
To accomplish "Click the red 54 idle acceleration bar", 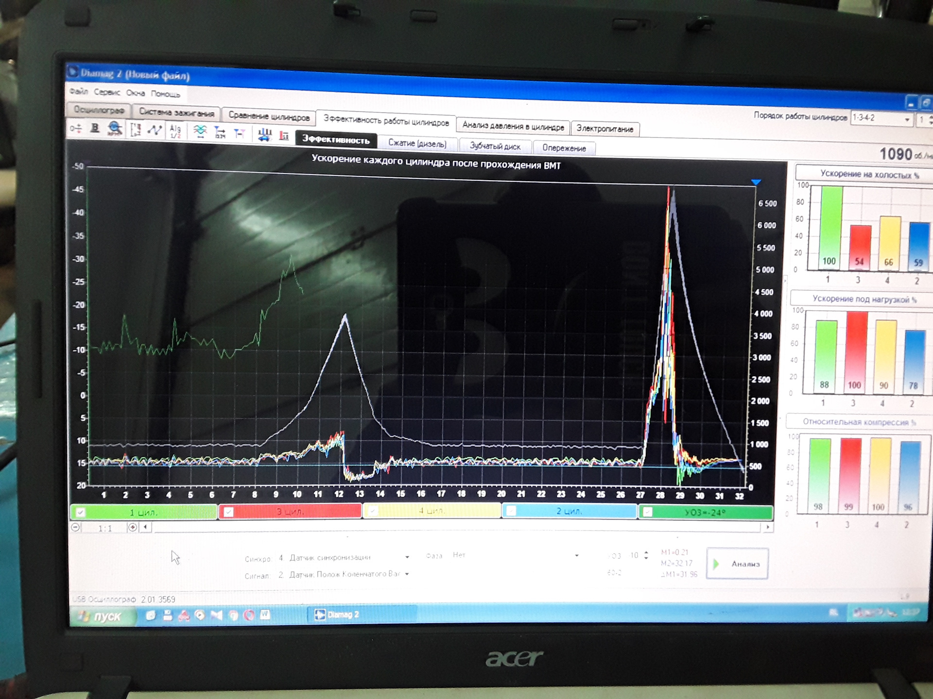I will click(860, 248).
